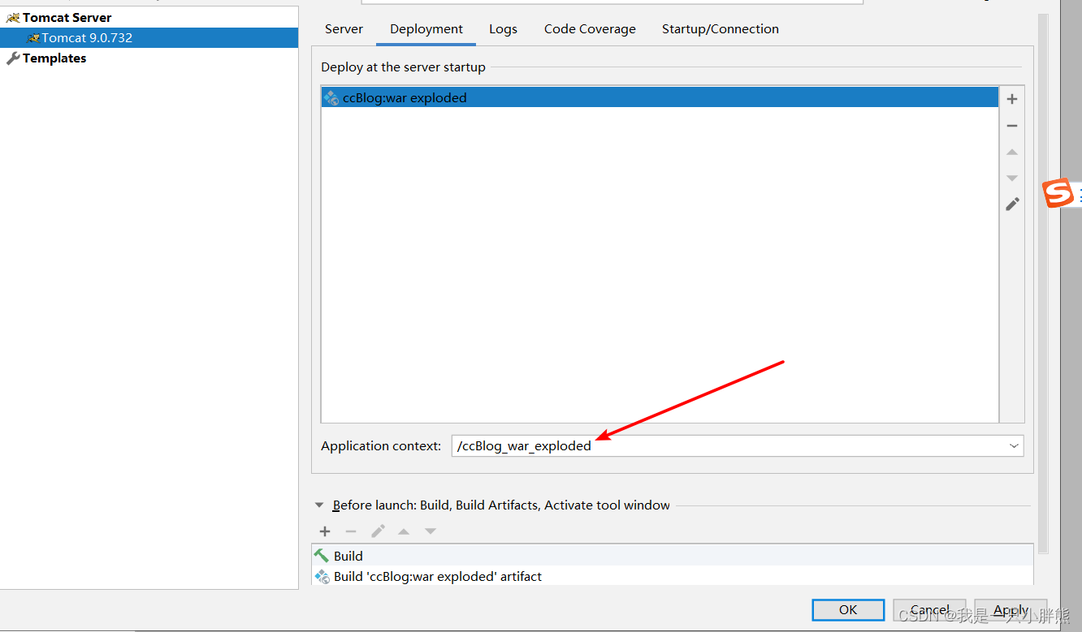The height and width of the screenshot is (632, 1082).
Task: Select Build 'ccBlog:war exploded' artifact task row
Action: point(673,577)
